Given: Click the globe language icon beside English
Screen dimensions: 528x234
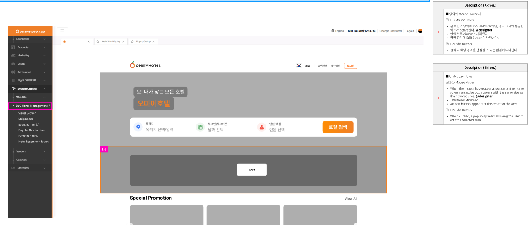Looking at the screenshot, I should [x=333, y=31].
